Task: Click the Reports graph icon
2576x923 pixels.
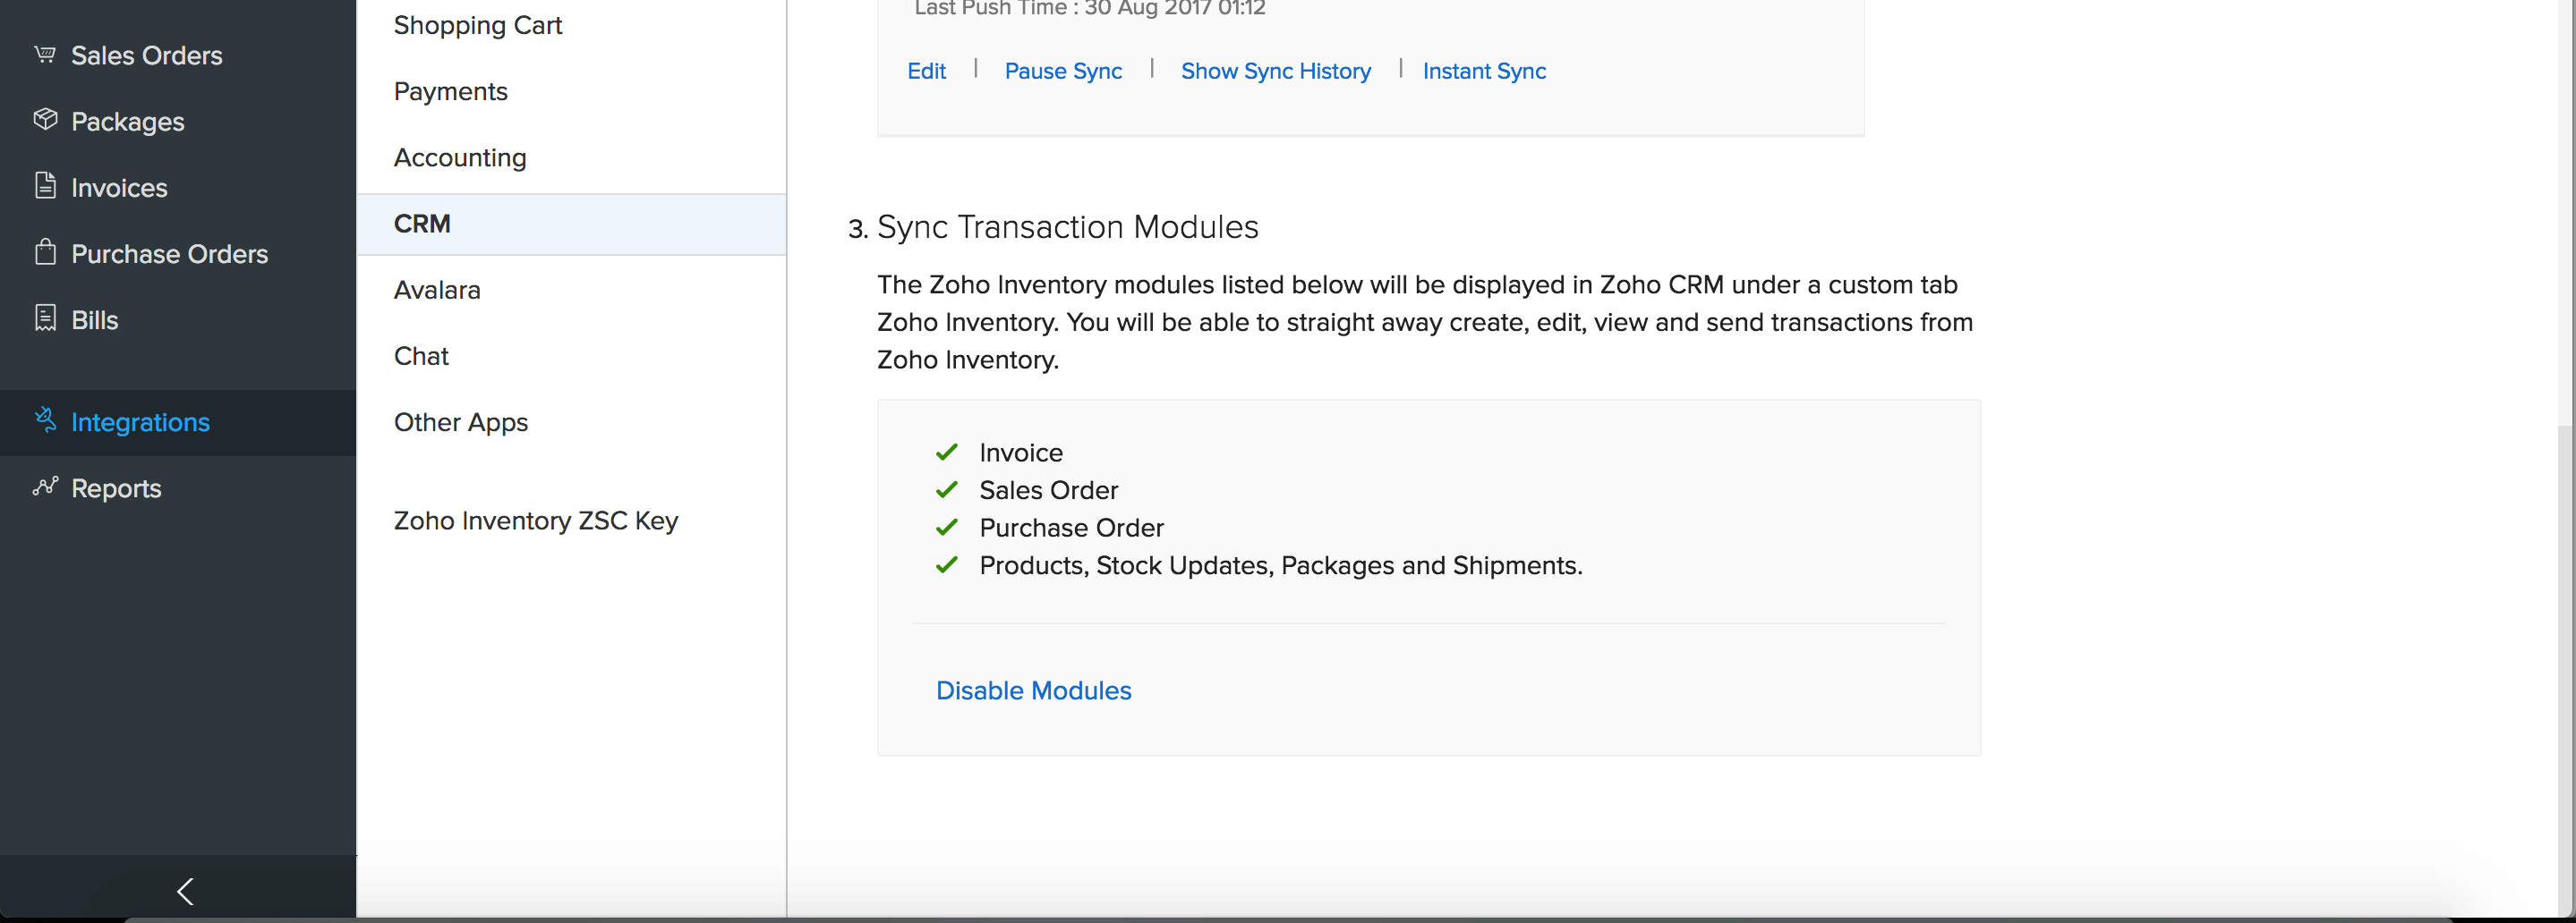Action: click(45, 487)
